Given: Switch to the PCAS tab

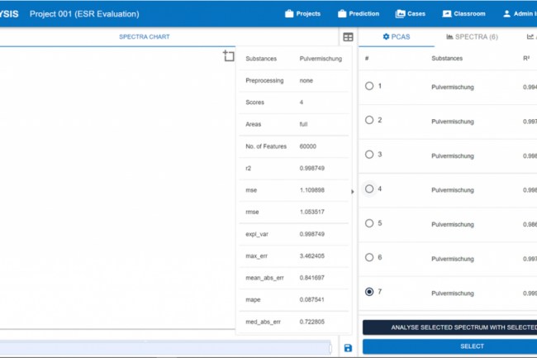Looking at the screenshot, I should tap(397, 37).
